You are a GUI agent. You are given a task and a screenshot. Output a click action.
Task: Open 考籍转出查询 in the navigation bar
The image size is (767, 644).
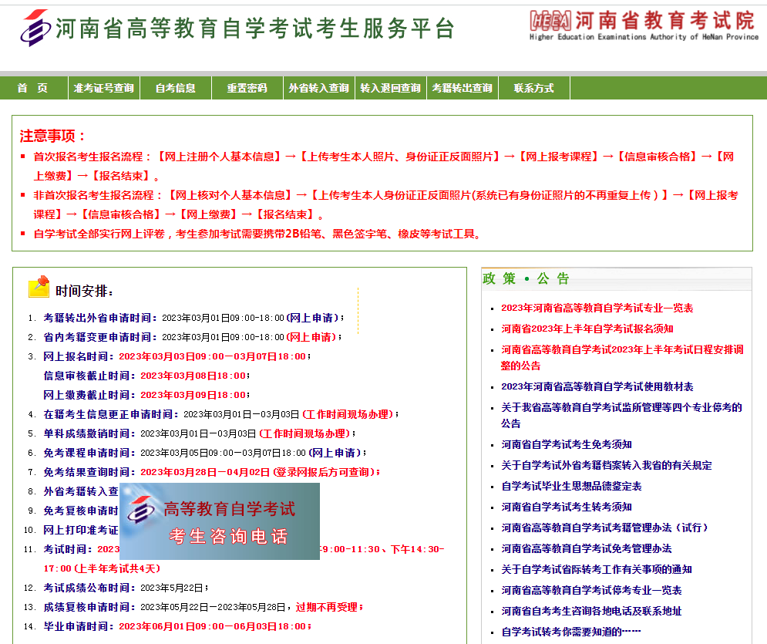tap(462, 88)
